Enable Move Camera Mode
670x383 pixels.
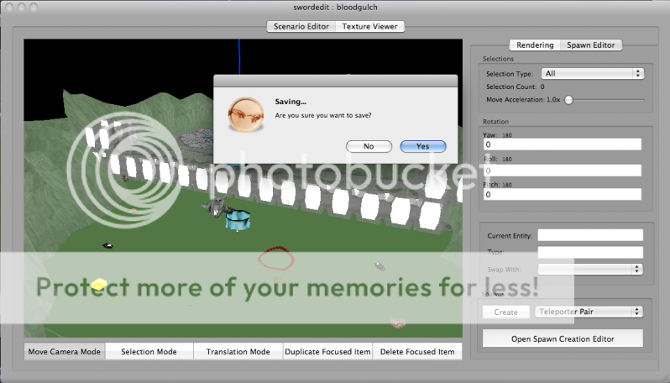[x=64, y=352]
